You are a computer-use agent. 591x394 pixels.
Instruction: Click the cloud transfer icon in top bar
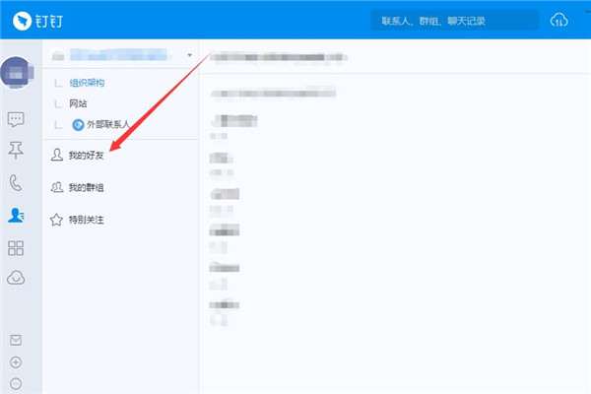[x=560, y=21]
